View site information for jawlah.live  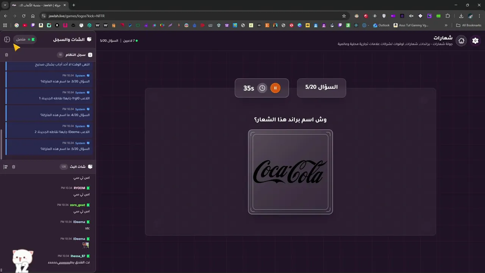click(44, 16)
